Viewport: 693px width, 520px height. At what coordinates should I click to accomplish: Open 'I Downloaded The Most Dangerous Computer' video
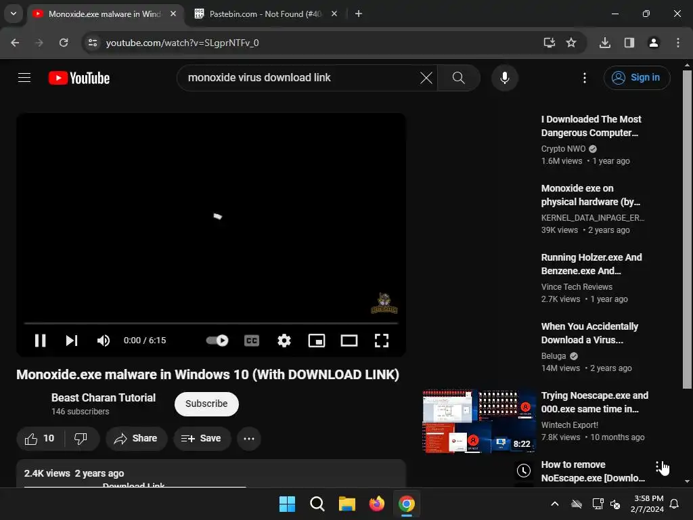[591, 126]
